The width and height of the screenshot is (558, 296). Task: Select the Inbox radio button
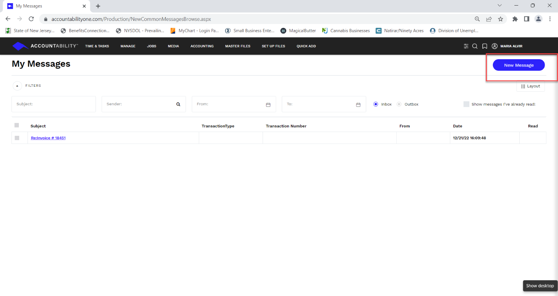[x=376, y=104]
